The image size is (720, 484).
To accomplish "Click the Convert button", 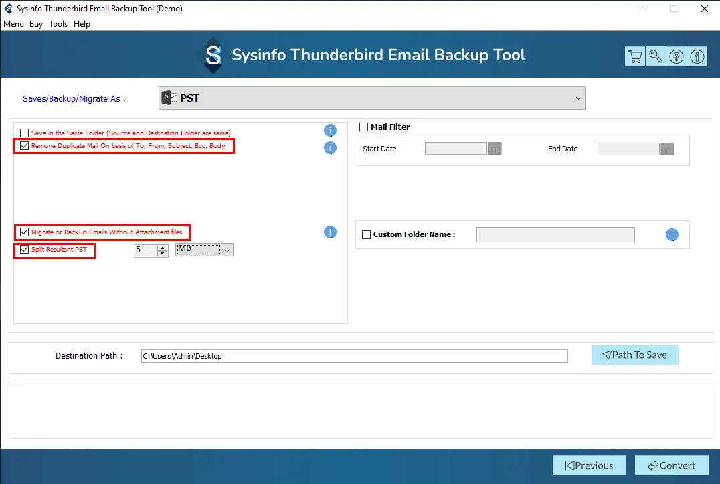I will click(671, 466).
